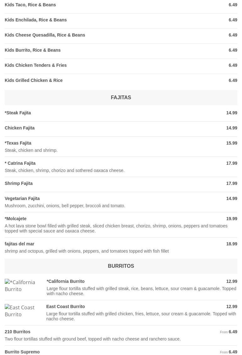Viewport: 242px width, 355px height.
Task: Click the FAJITAS section header
Action: click(x=121, y=98)
